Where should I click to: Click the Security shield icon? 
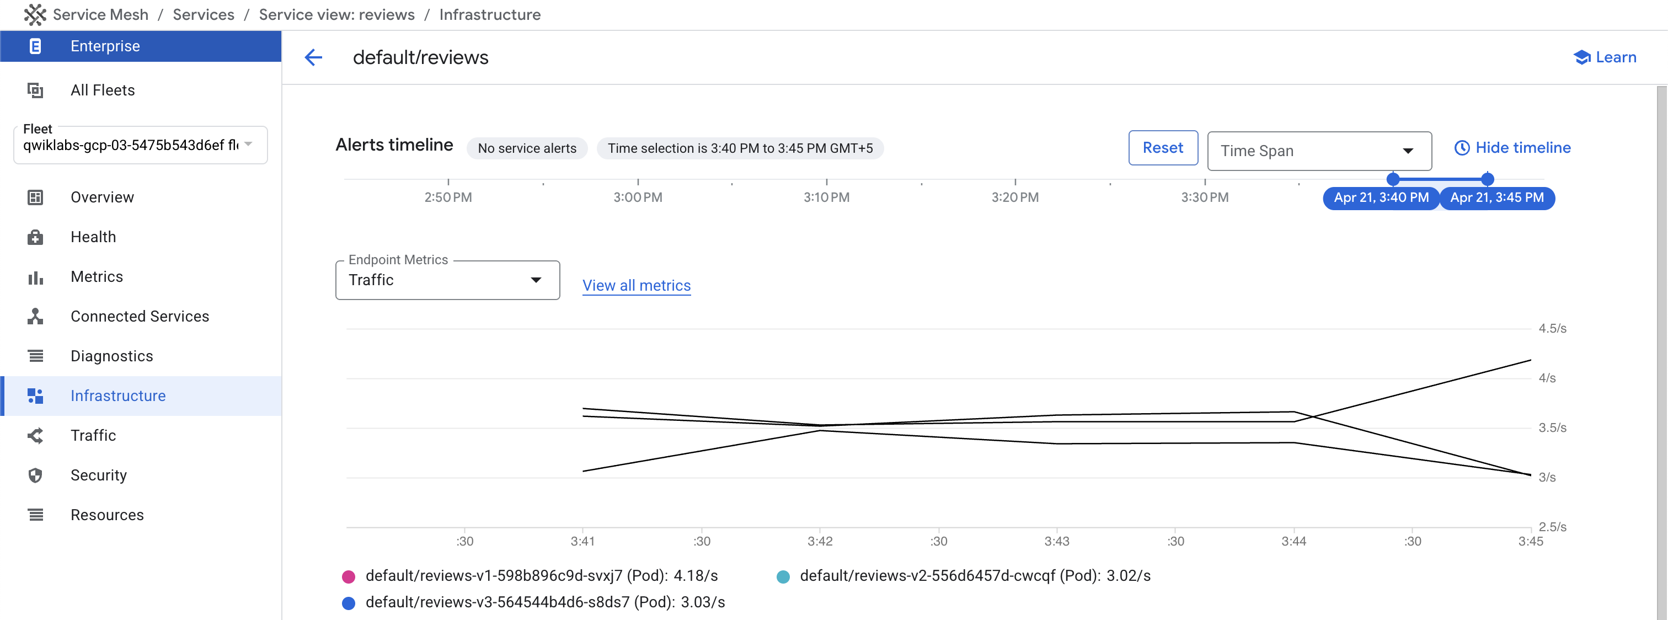click(36, 475)
